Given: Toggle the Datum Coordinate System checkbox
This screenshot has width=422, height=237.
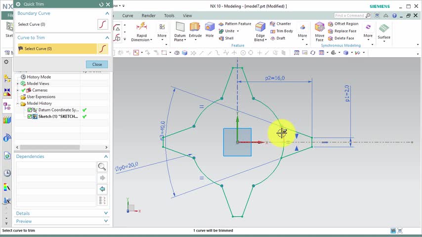Looking at the screenshot, I should (30, 110).
